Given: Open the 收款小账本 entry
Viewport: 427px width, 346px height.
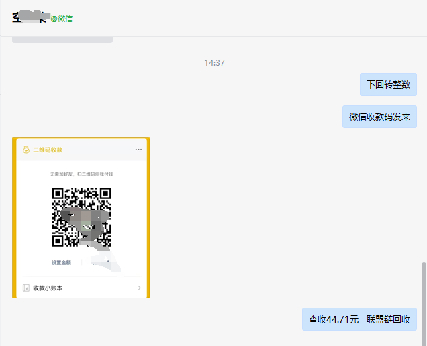Looking at the screenshot, I should coord(48,288).
